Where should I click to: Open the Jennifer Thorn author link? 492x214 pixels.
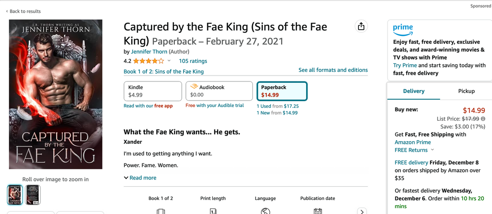click(x=149, y=52)
